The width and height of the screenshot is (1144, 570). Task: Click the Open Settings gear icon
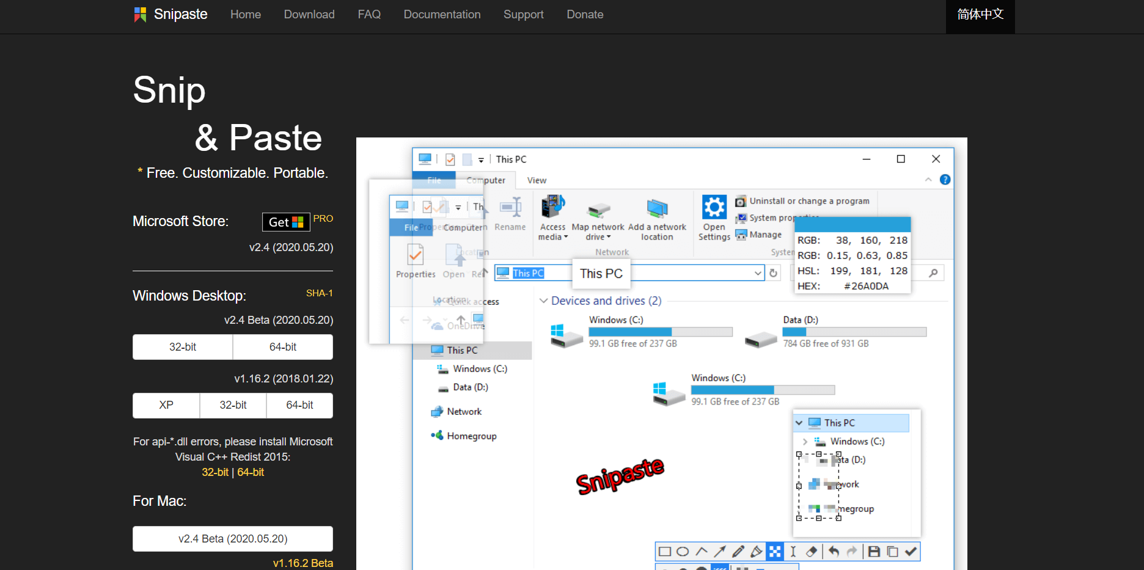714,207
